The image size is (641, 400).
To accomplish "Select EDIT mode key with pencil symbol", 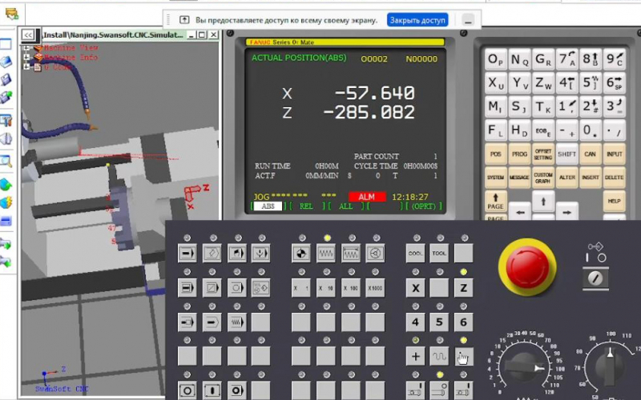I will click(x=212, y=253).
